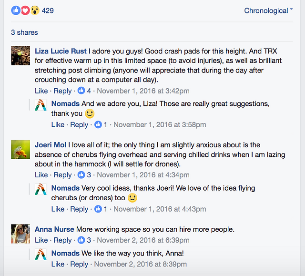Viewport: 305px width, 276px height.
Task: Like Anna Nurse's comment
Action: 41,240
